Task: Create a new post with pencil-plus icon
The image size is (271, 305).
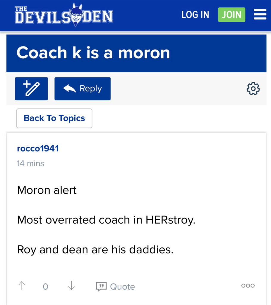Action: (x=31, y=89)
